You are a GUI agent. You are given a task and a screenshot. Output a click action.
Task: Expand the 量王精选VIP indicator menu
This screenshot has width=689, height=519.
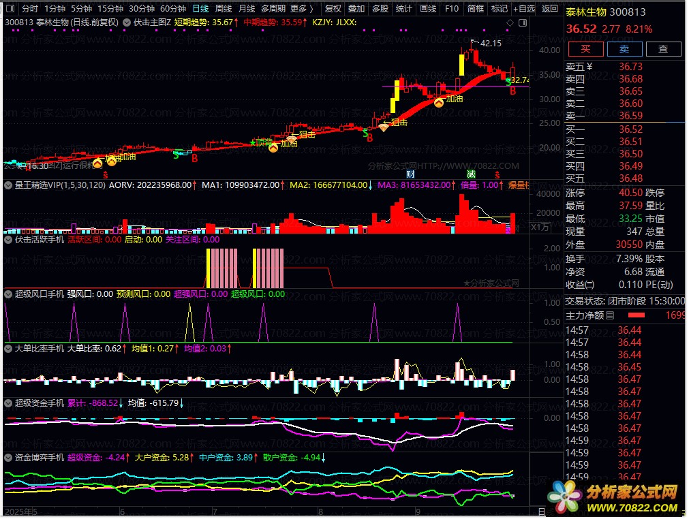[8, 185]
